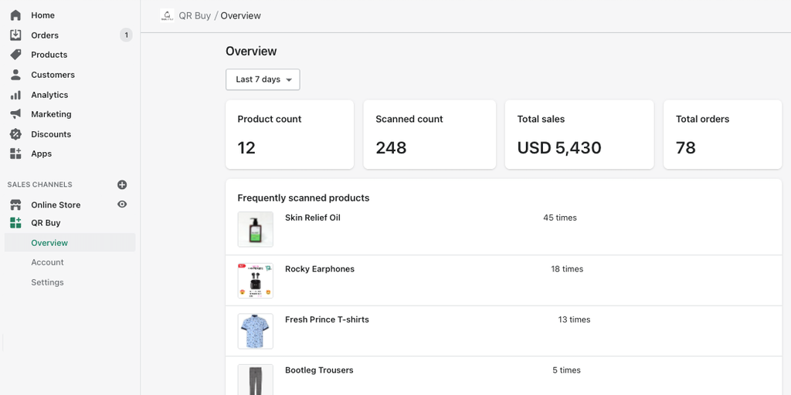Click QR Buy breadcrumb link
Viewport: 791px width, 395px height.
coord(194,15)
